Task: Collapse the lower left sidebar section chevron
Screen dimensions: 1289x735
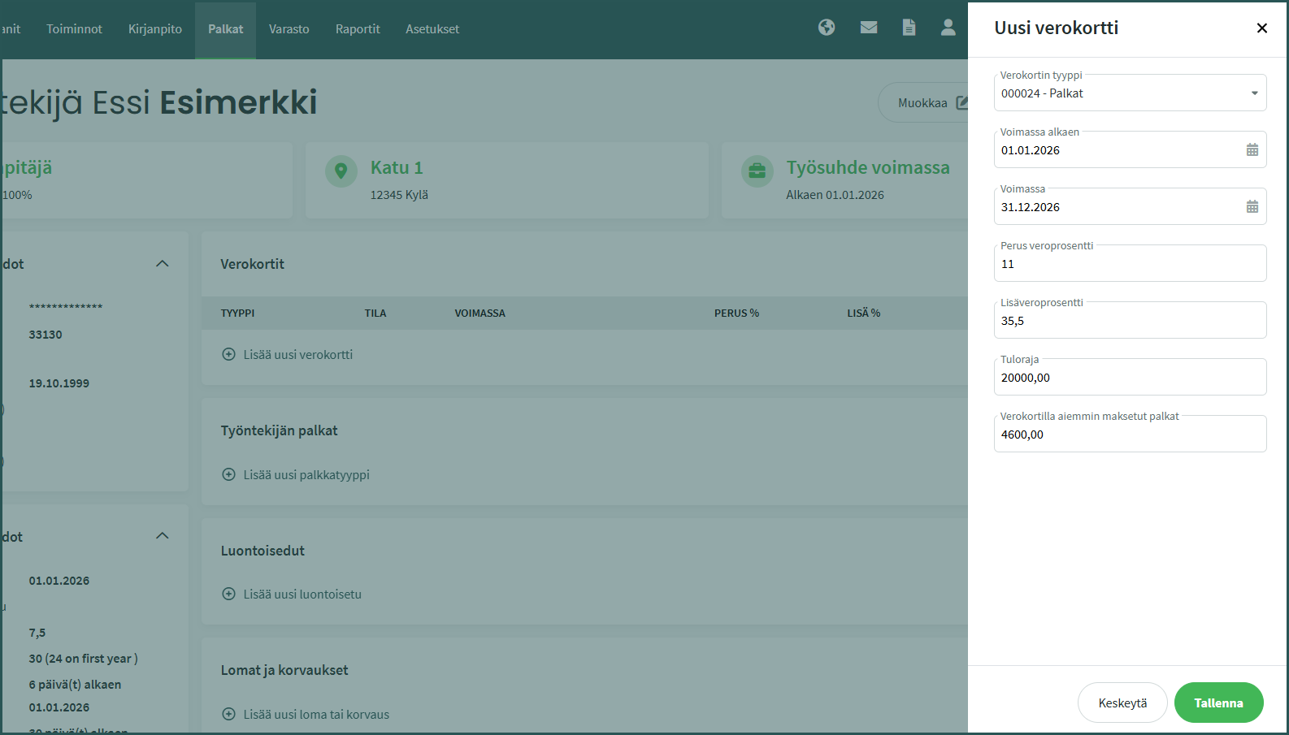Action: pos(163,536)
